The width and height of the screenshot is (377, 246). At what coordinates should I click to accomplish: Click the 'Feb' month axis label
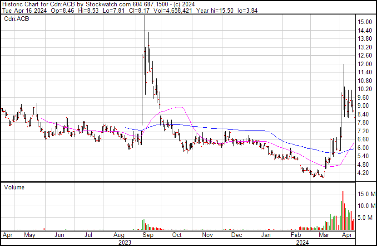click(296, 235)
